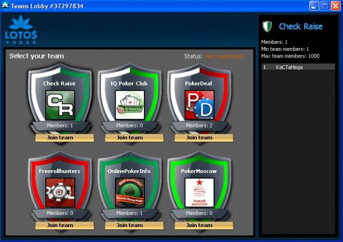Viewport: 343px width, 242px height.
Task: Click the green shield icon beside Check Raise
Action: click(x=267, y=27)
